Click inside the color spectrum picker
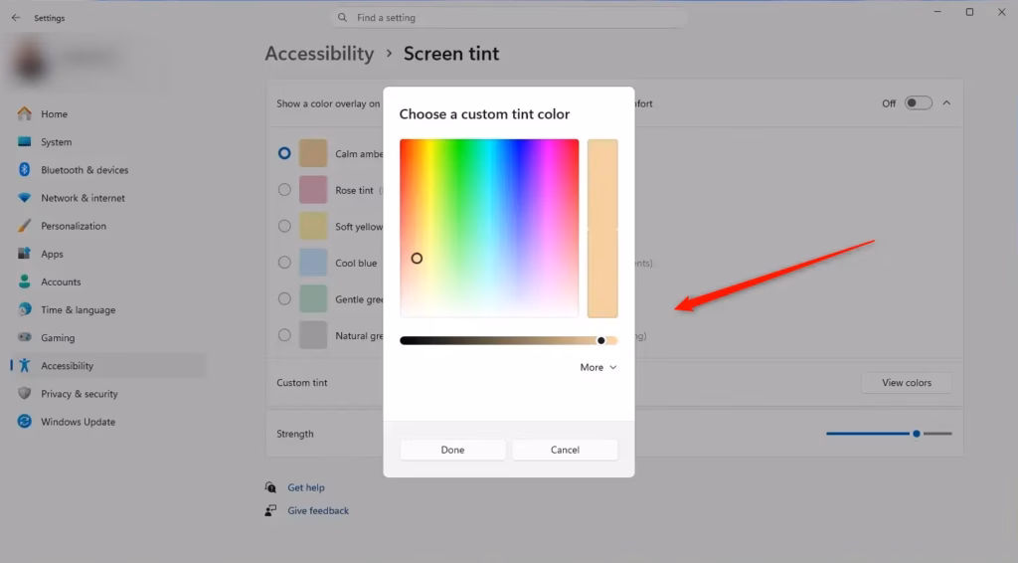Image resolution: width=1018 pixels, height=563 pixels. (489, 228)
